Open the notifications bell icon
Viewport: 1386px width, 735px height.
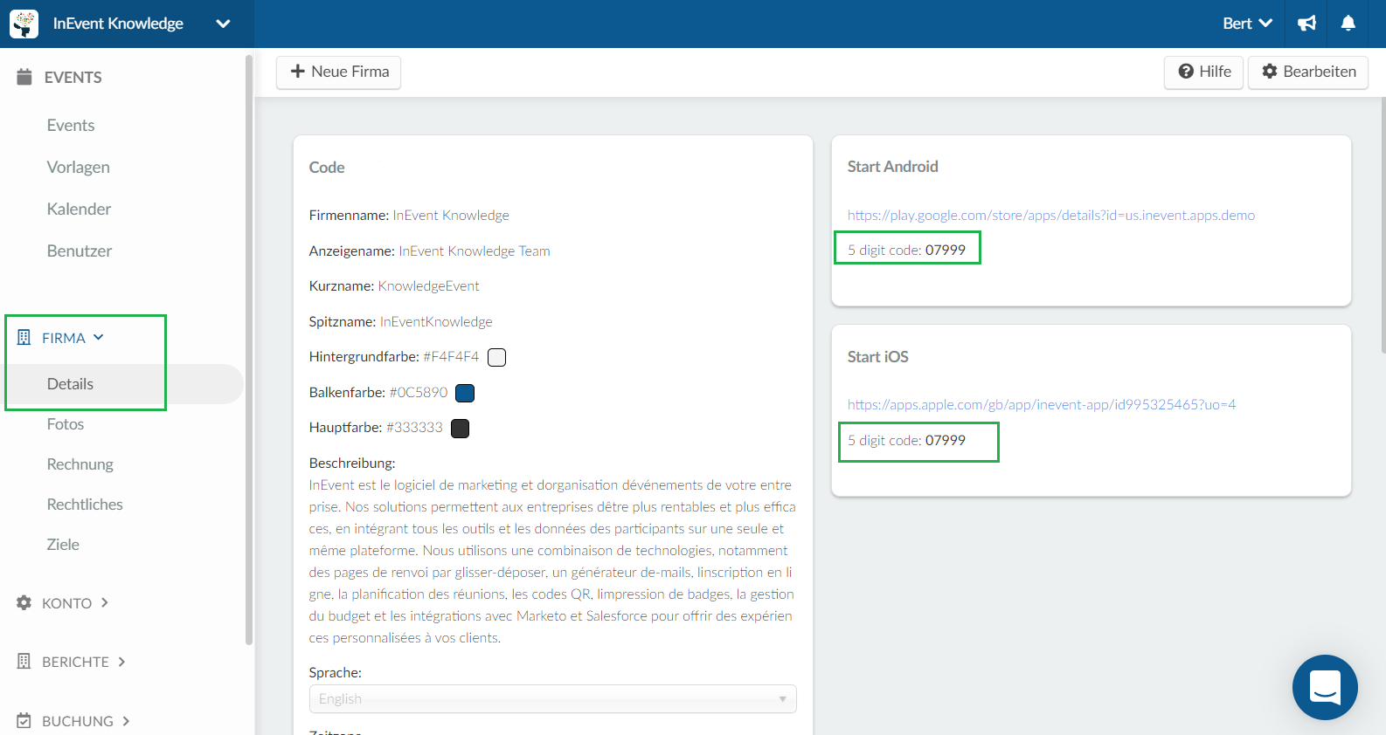point(1348,24)
